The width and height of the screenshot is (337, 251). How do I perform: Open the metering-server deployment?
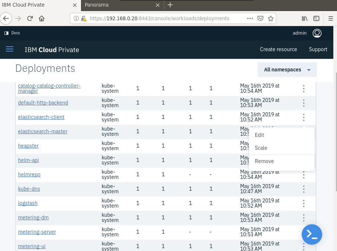pos(37,232)
